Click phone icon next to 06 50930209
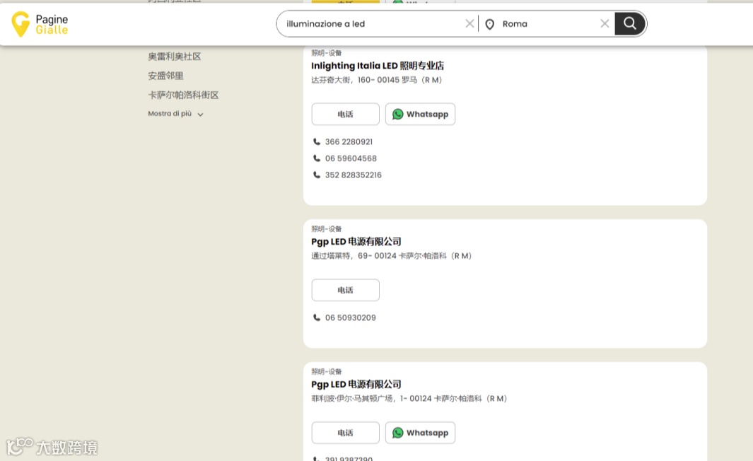The height and width of the screenshot is (461, 753). (317, 318)
